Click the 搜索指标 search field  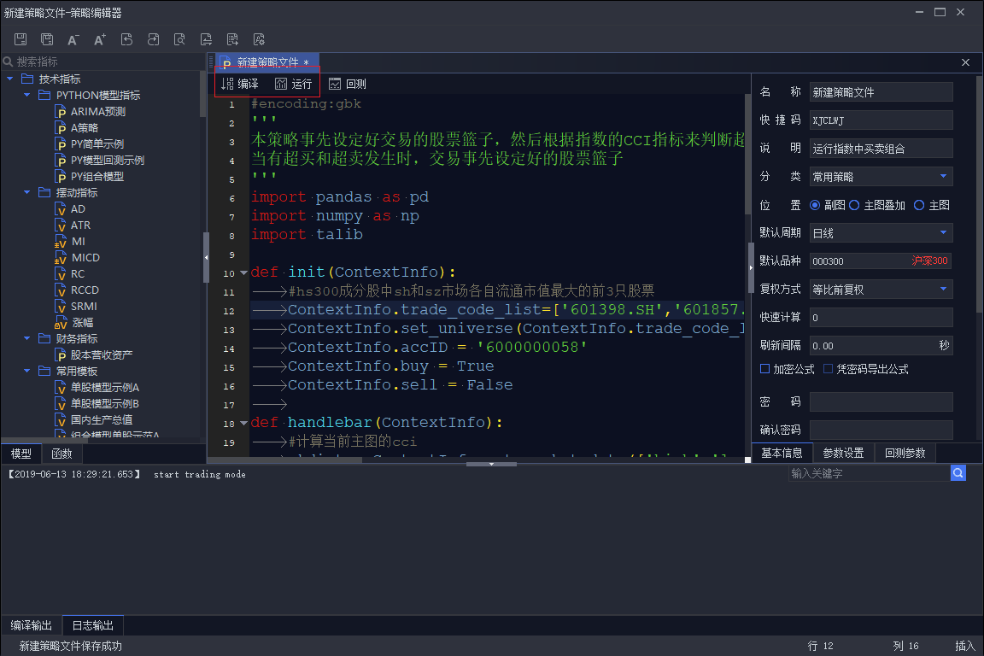click(x=102, y=61)
